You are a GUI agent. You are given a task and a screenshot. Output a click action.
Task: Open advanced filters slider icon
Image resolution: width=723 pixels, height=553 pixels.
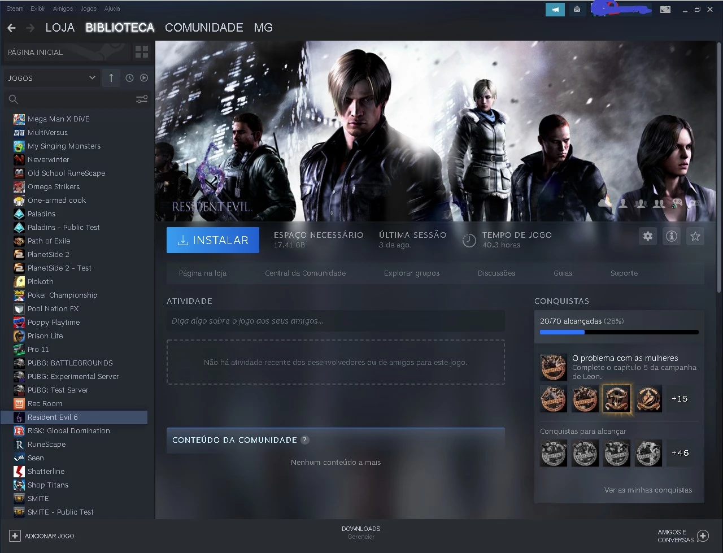142,99
